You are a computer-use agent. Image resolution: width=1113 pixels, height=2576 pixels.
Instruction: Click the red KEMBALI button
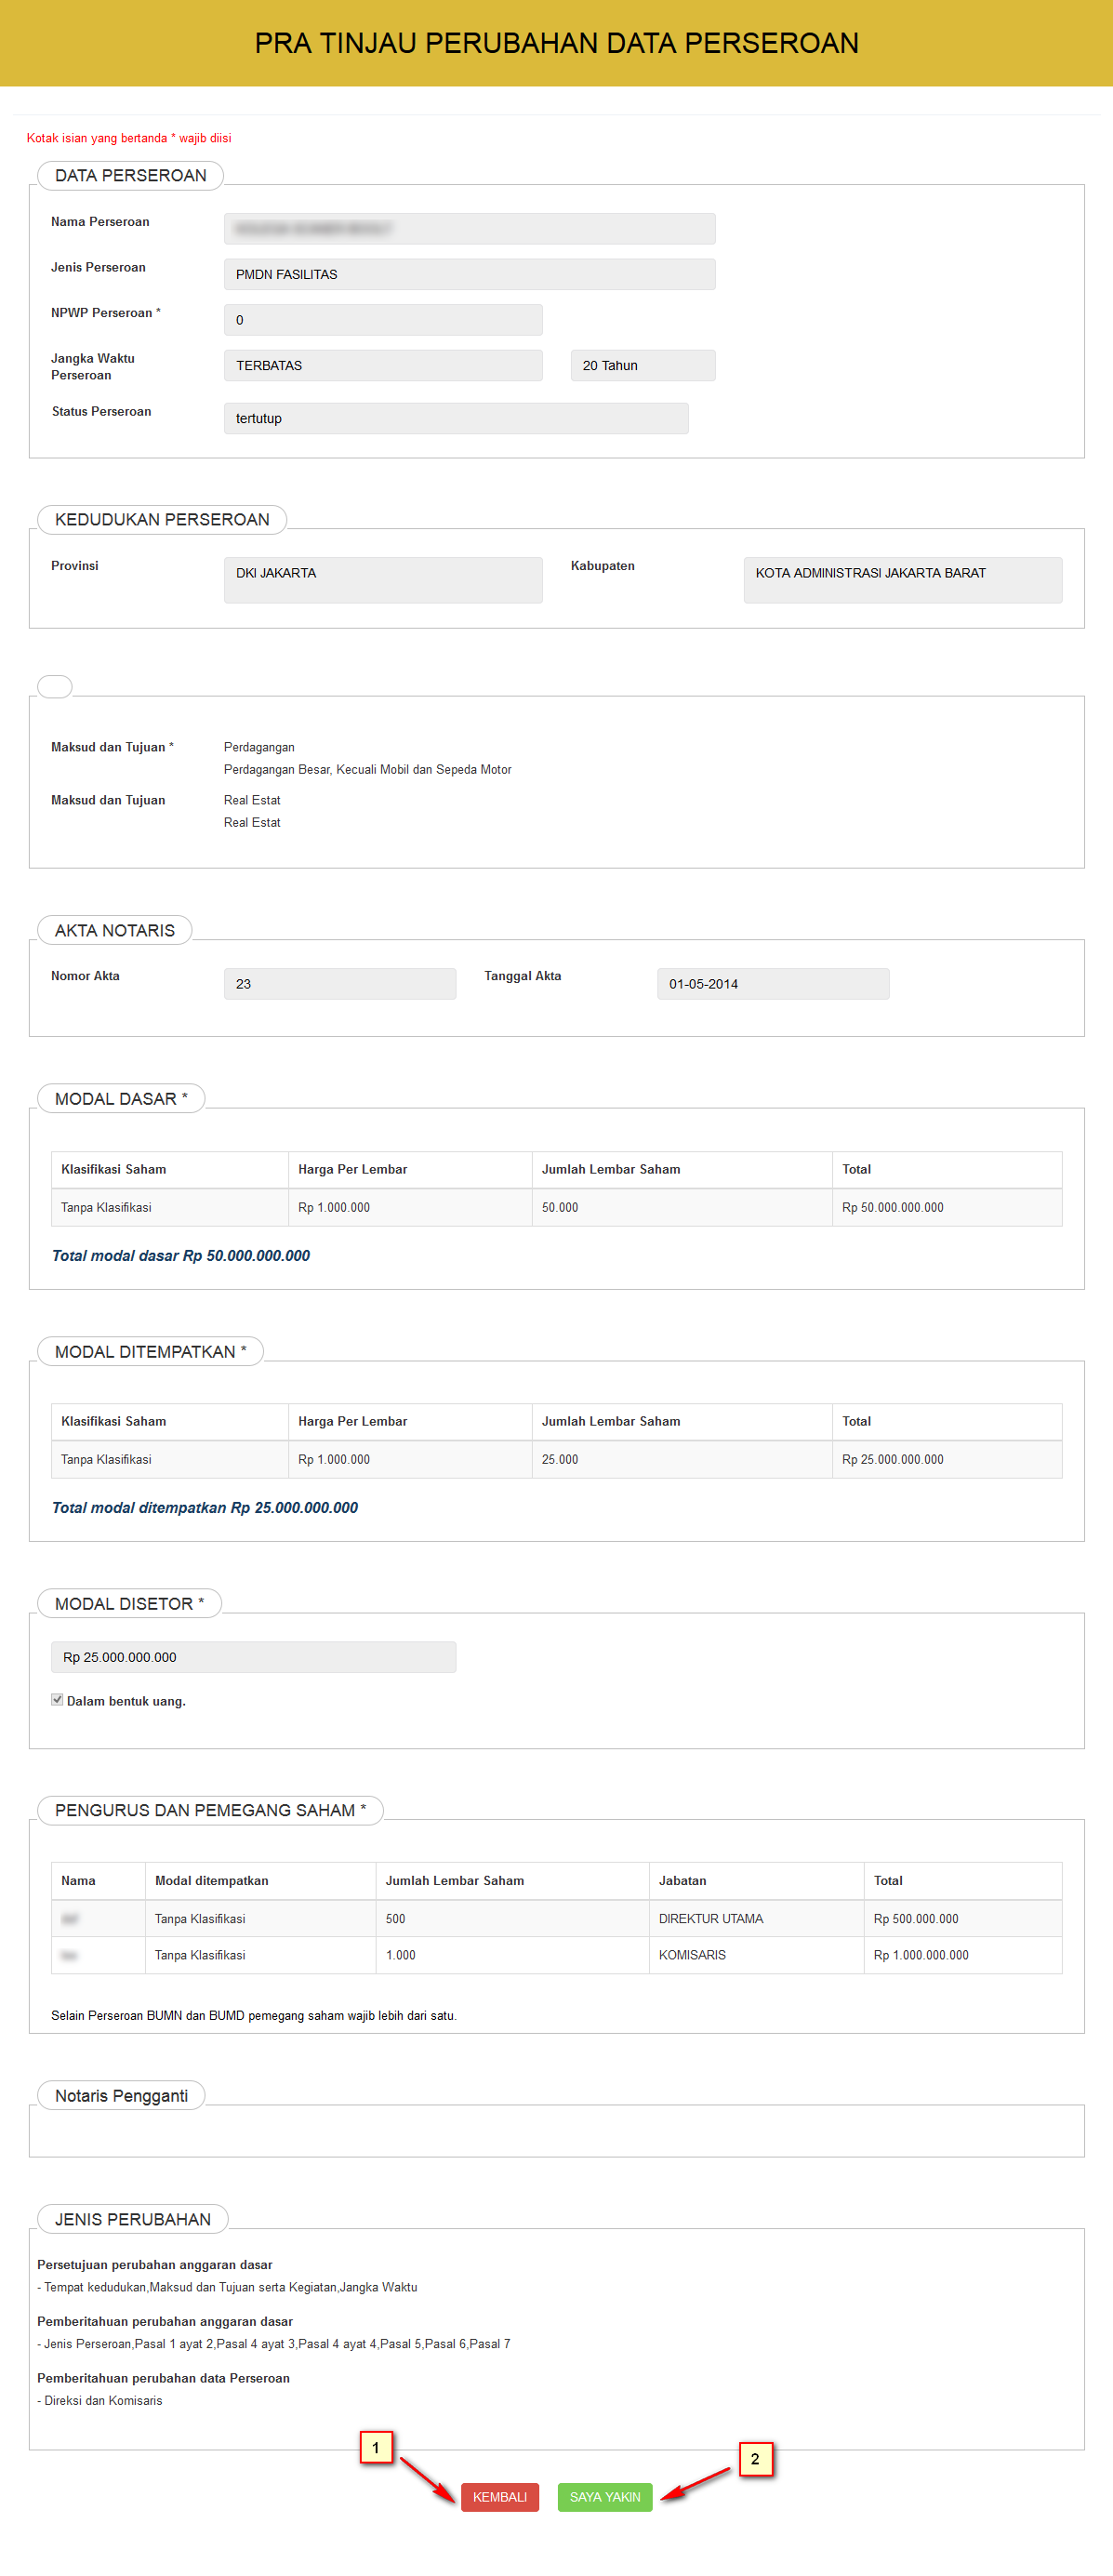(x=499, y=2496)
